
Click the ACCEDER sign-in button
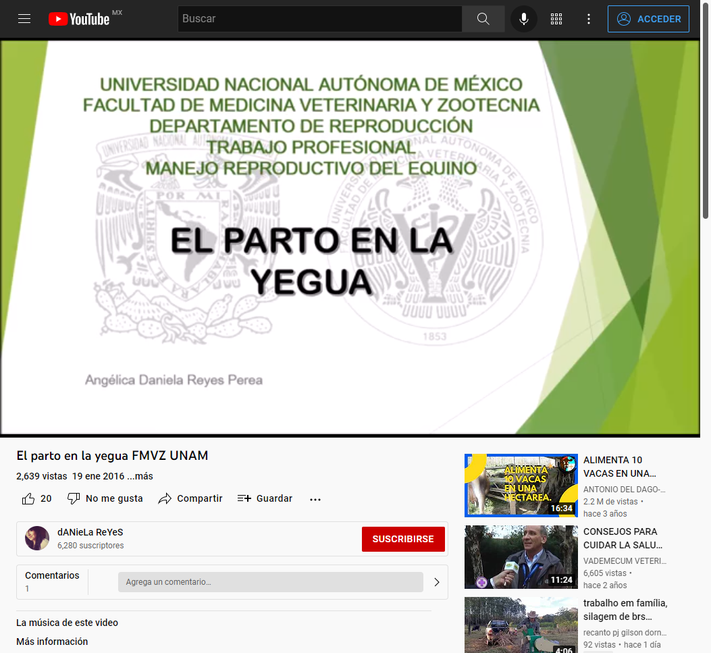[x=648, y=19]
